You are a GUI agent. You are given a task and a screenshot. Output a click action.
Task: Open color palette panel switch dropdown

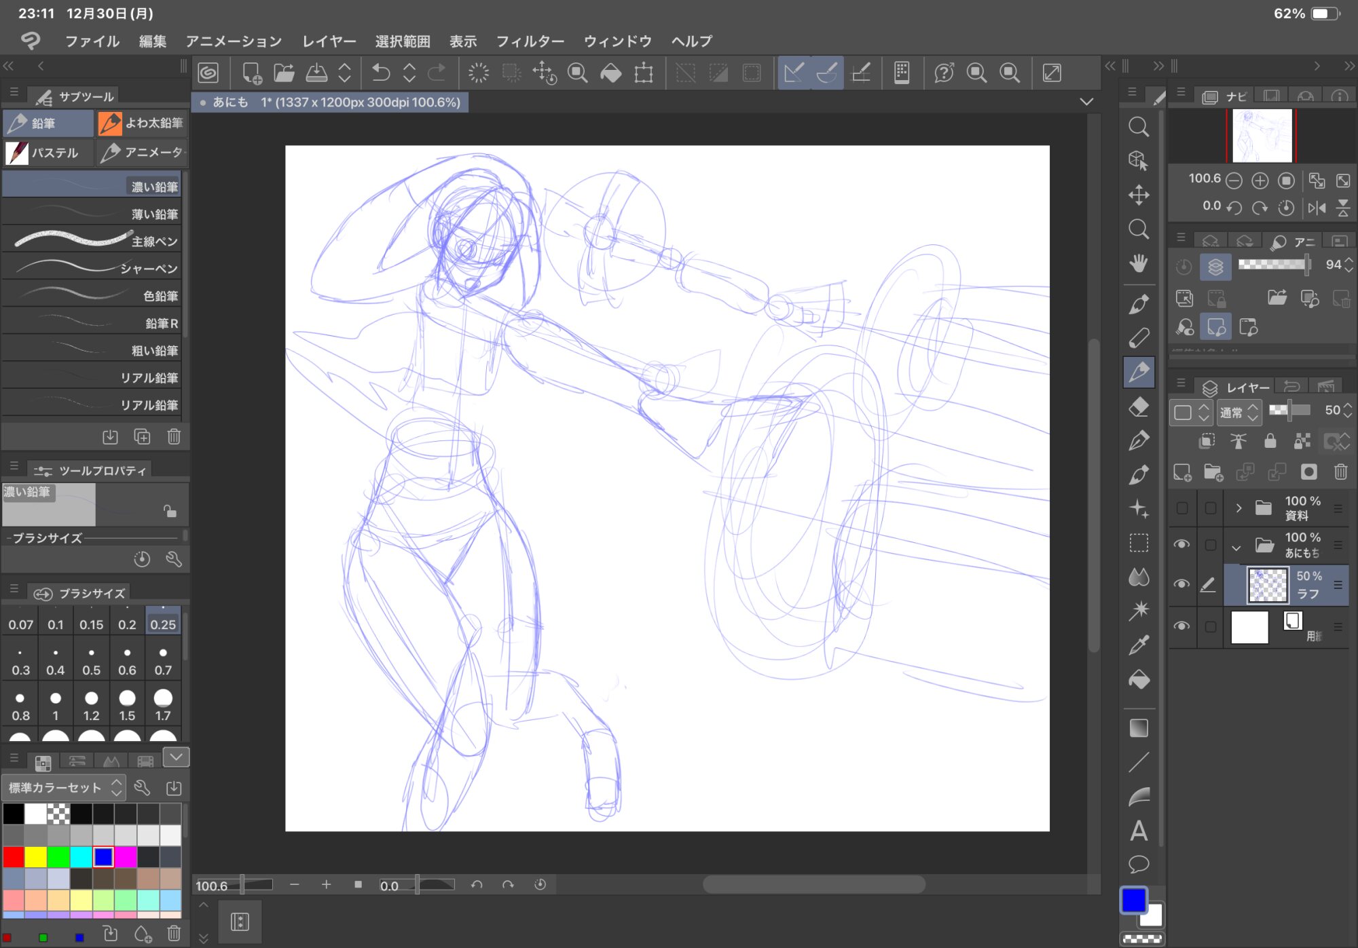[176, 757]
